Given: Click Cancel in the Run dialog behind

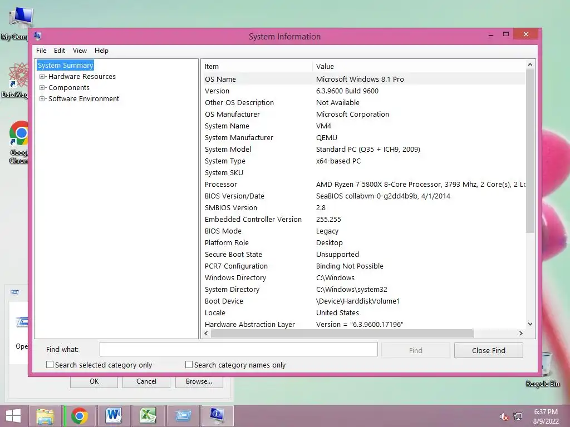Looking at the screenshot, I should [146, 381].
